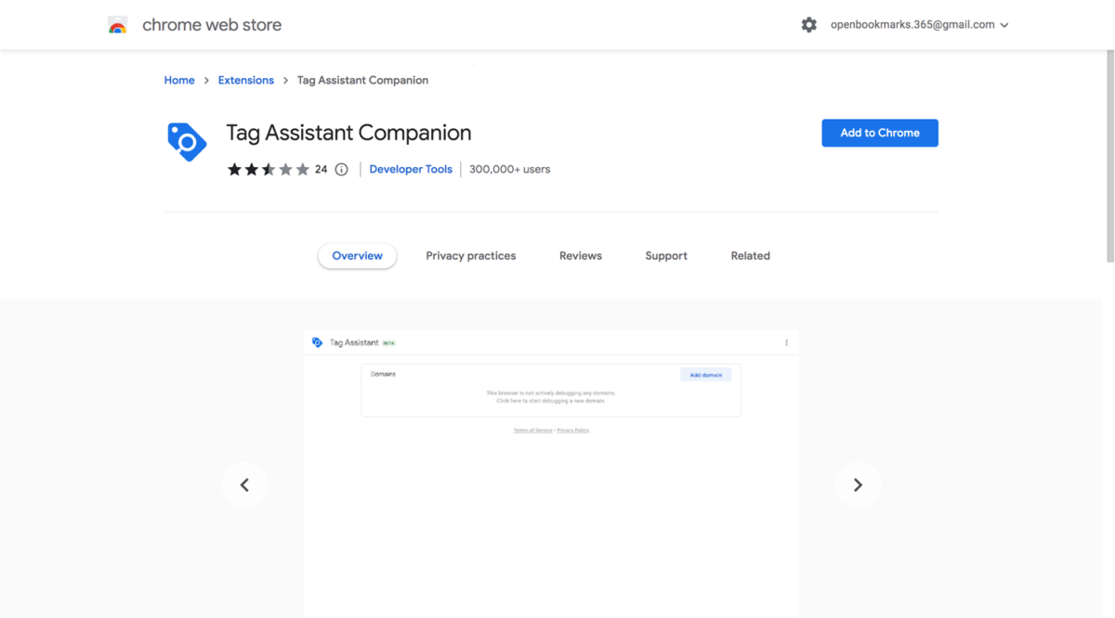The width and height of the screenshot is (1115, 618).
Task: Open the rating info circle icon
Action: tap(342, 170)
